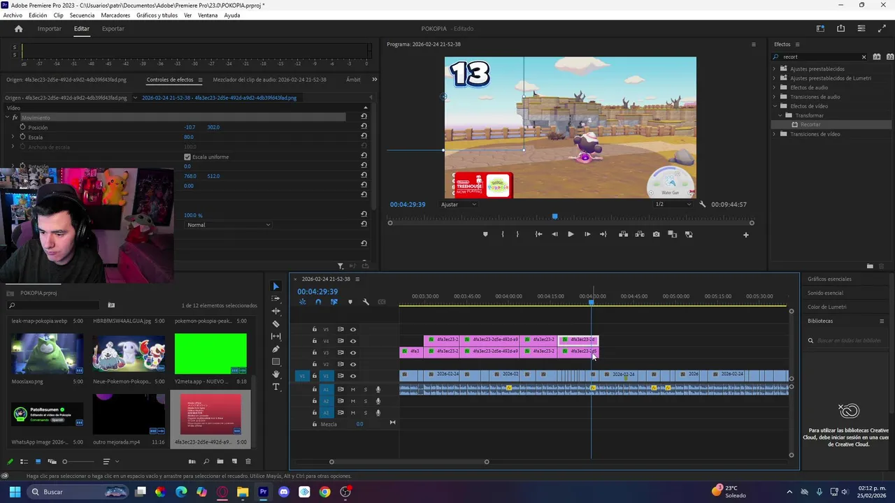Hide the V3 track output
Screen dimensions: 895x503
(x=353, y=353)
